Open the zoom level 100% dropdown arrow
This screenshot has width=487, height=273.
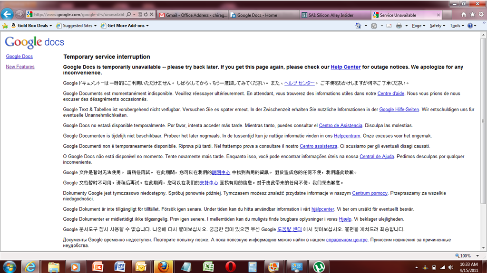pos(477,256)
